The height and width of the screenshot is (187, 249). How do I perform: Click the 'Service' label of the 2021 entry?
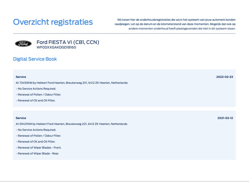click(21, 118)
